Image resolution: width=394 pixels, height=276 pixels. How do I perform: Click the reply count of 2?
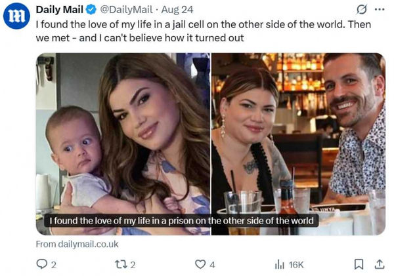click(x=53, y=264)
